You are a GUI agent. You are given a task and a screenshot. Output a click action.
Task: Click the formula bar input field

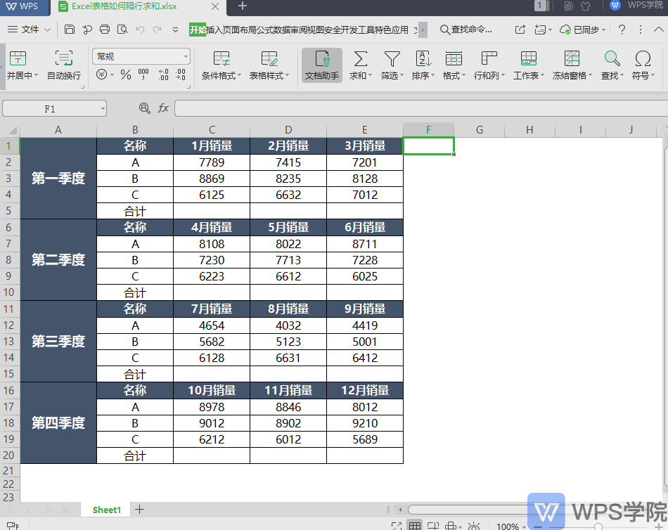click(x=415, y=108)
